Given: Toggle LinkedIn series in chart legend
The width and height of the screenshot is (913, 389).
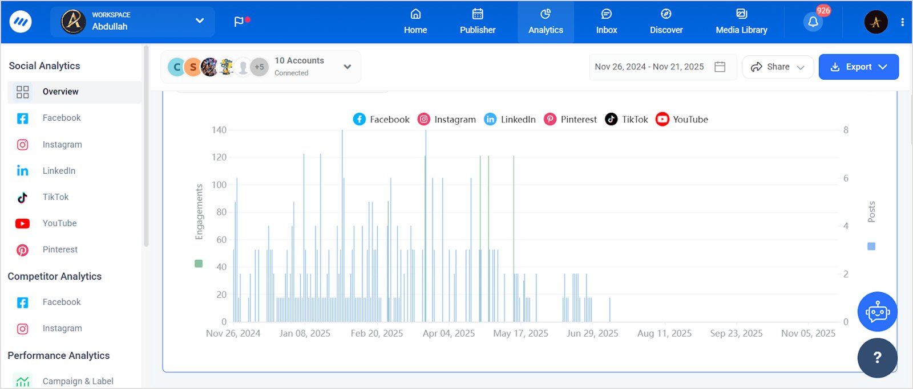Looking at the screenshot, I should (510, 119).
